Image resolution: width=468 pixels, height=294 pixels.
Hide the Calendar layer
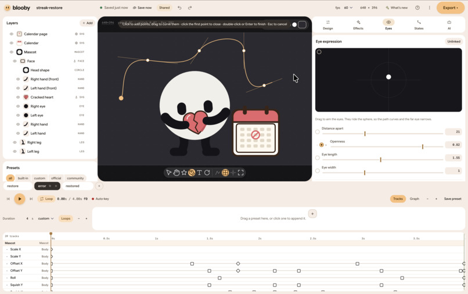12,43
